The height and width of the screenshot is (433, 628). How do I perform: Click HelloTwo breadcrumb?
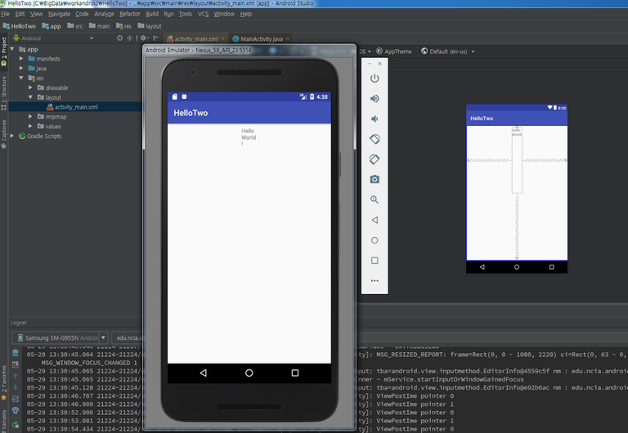[20, 26]
